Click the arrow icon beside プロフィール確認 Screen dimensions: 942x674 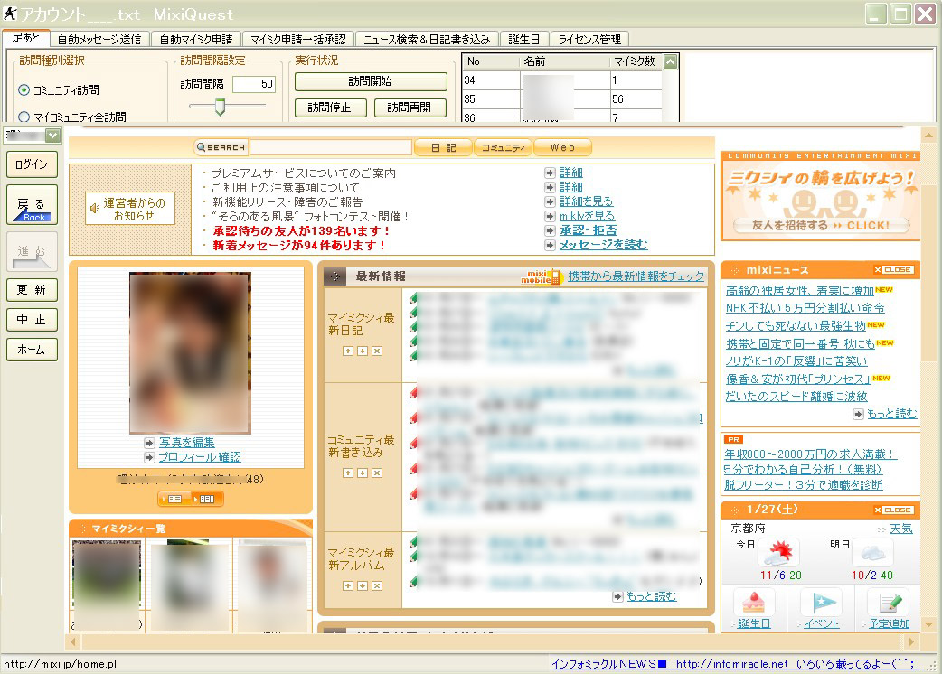click(x=149, y=457)
